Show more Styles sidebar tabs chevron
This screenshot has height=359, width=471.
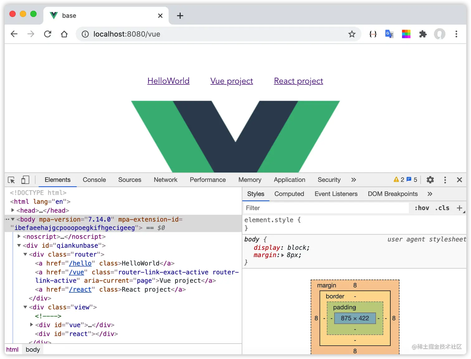click(x=430, y=194)
